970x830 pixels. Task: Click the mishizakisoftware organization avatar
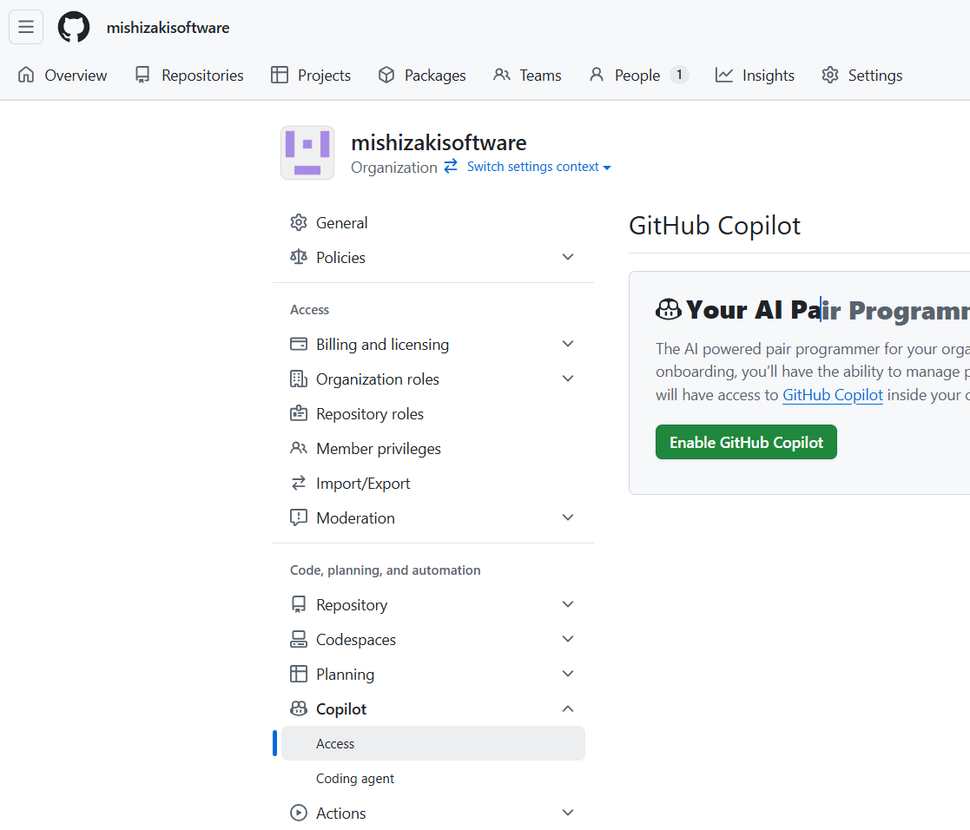coord(307,153)
